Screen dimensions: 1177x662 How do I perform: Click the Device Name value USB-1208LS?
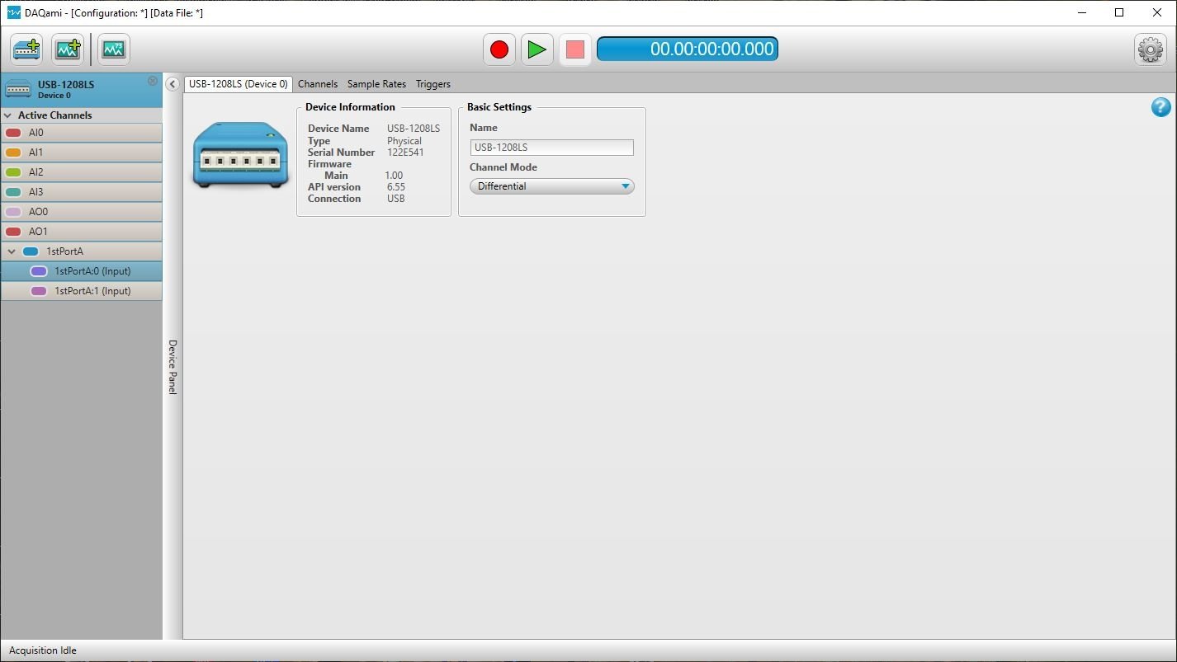(414, 129)
